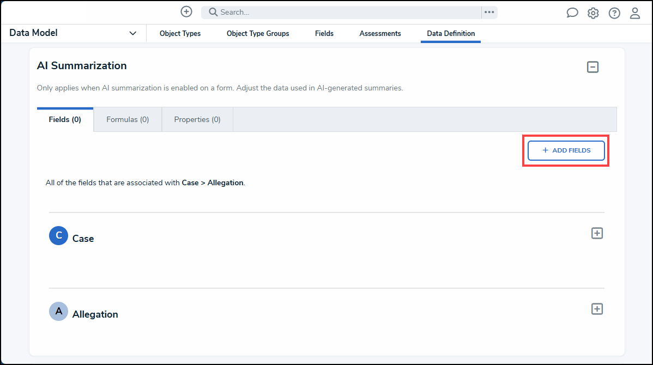Select the Data Definition navigation item
The width and height of the screenshot is (653, 365).
click(450, 33)
